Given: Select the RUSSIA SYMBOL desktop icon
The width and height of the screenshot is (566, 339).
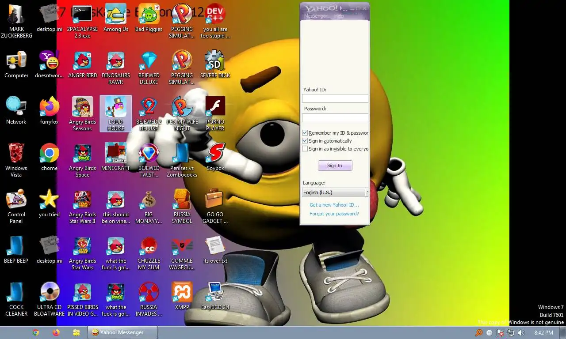Looking at the screenshot, I should point(182,207).
